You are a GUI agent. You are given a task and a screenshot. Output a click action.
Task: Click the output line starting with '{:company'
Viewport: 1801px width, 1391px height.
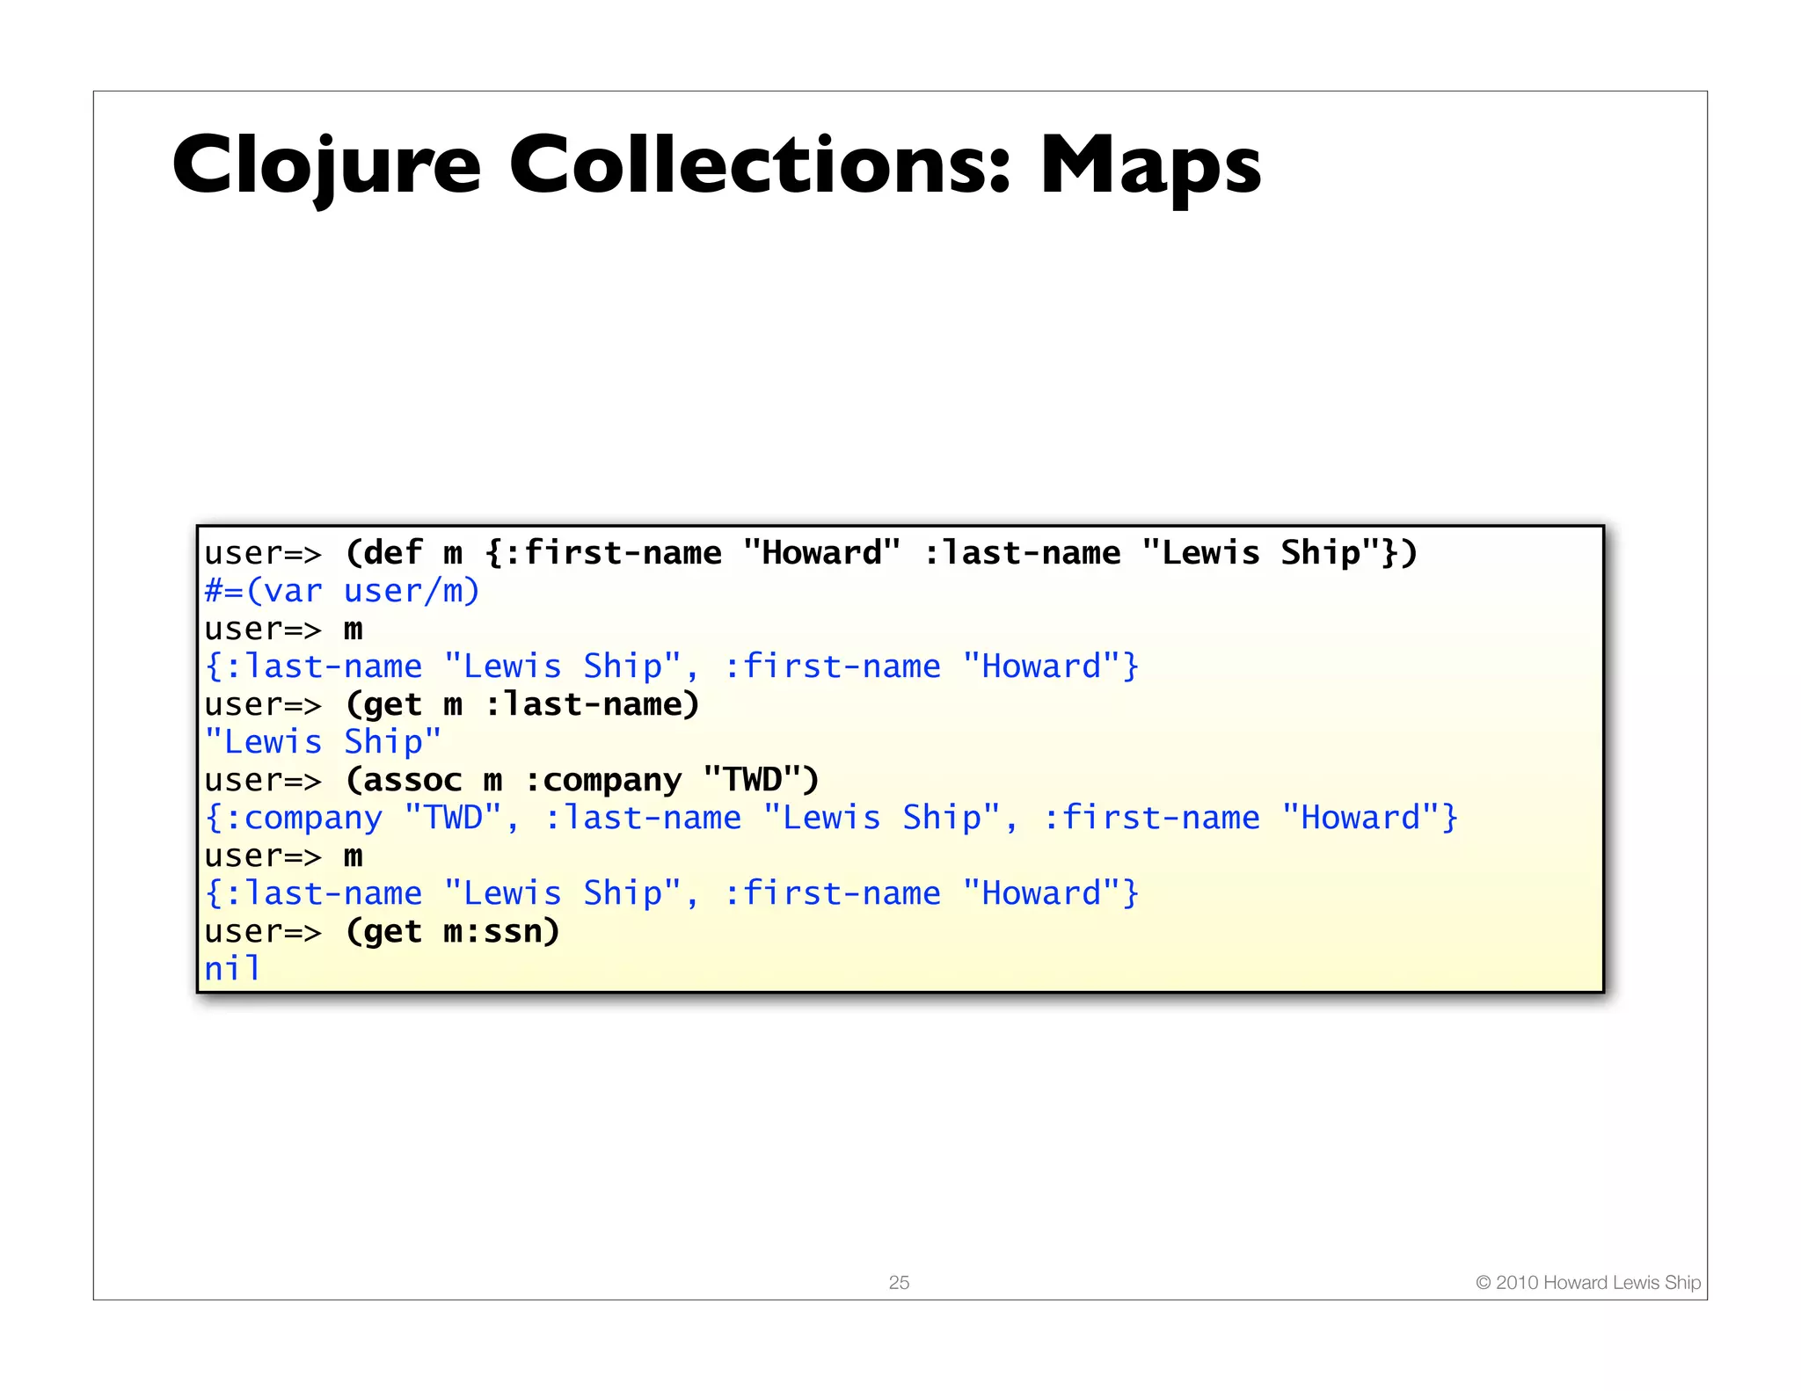pos(830,818)
